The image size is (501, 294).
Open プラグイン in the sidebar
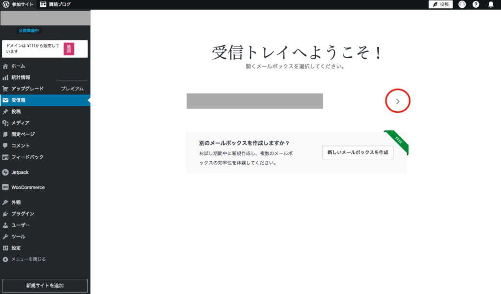23,214
